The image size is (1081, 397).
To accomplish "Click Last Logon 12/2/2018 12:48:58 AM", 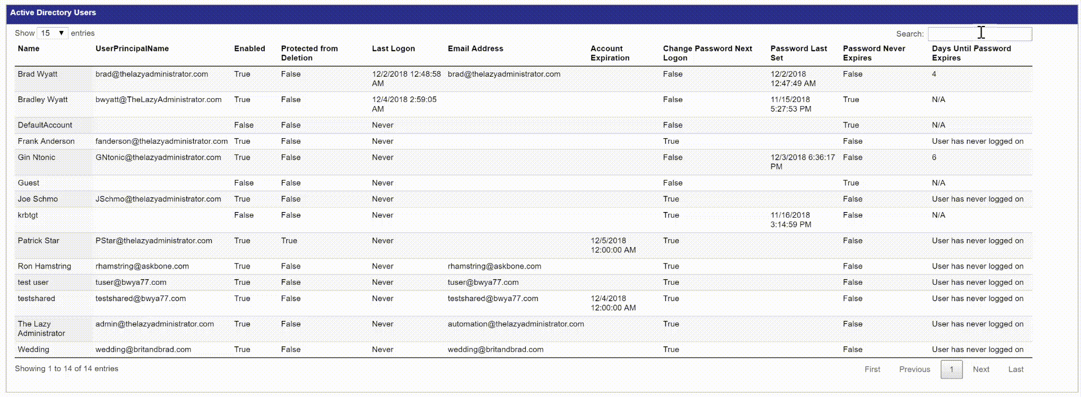I will (406, 79).
